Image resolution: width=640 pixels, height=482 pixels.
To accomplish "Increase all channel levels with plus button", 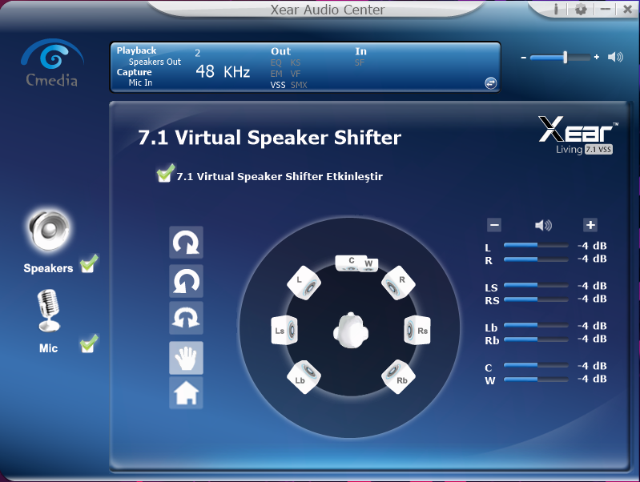I will (590, 225).
